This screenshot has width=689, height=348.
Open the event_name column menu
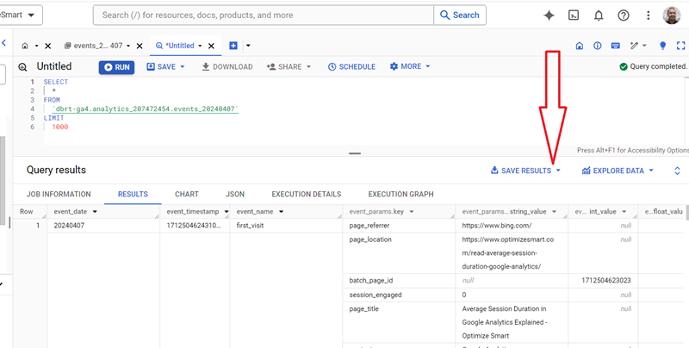(x=281, y=212)
